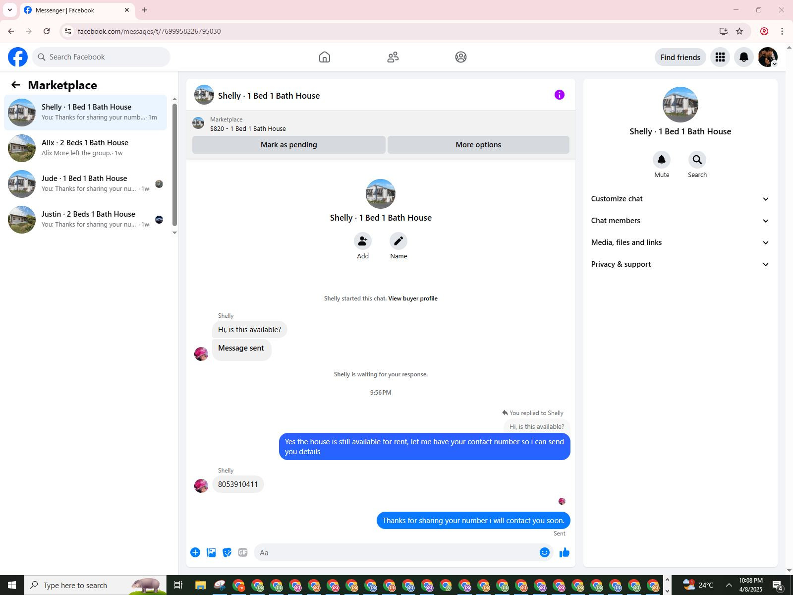Open the account profile picture menu
Screen dimensions: 793x595
pyautogui.click(x=768, y=57)
